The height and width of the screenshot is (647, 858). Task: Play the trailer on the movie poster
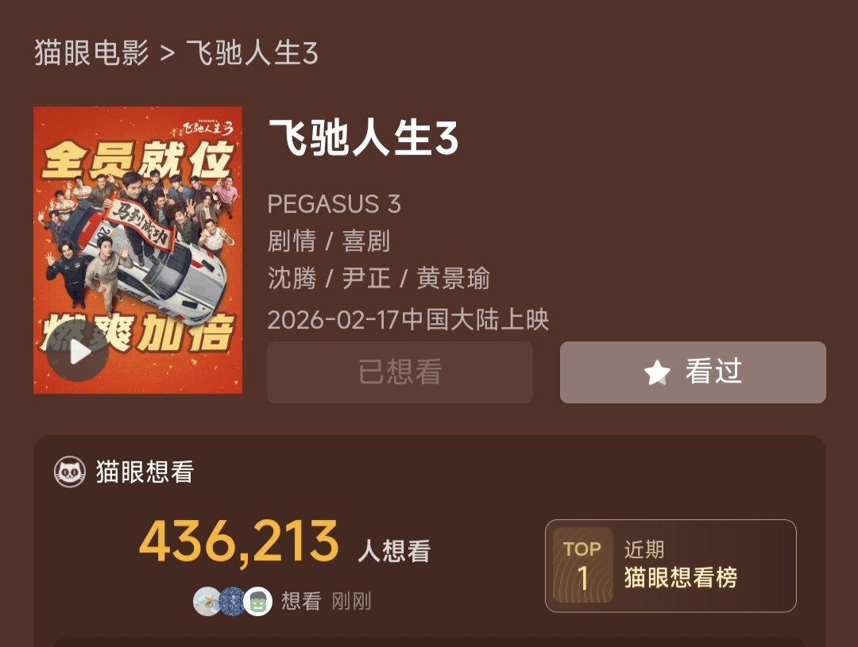pos(78,352)
